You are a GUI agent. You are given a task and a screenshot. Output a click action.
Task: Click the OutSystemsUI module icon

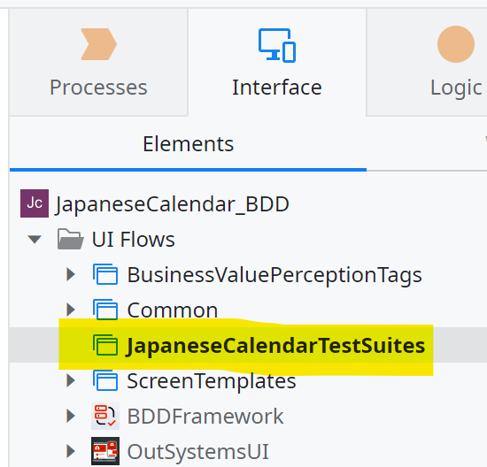point(105,451)
